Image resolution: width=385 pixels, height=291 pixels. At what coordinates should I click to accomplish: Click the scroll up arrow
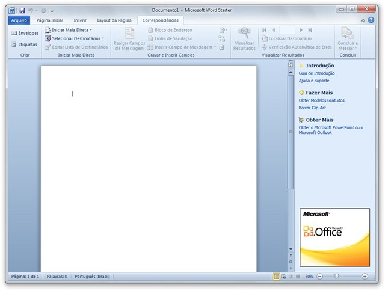291,72
